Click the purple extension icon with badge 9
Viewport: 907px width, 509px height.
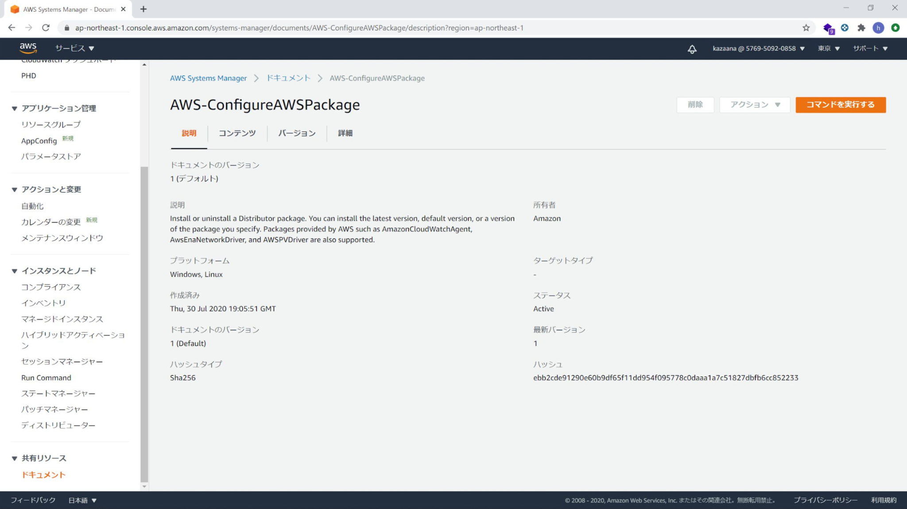(829, 27)
